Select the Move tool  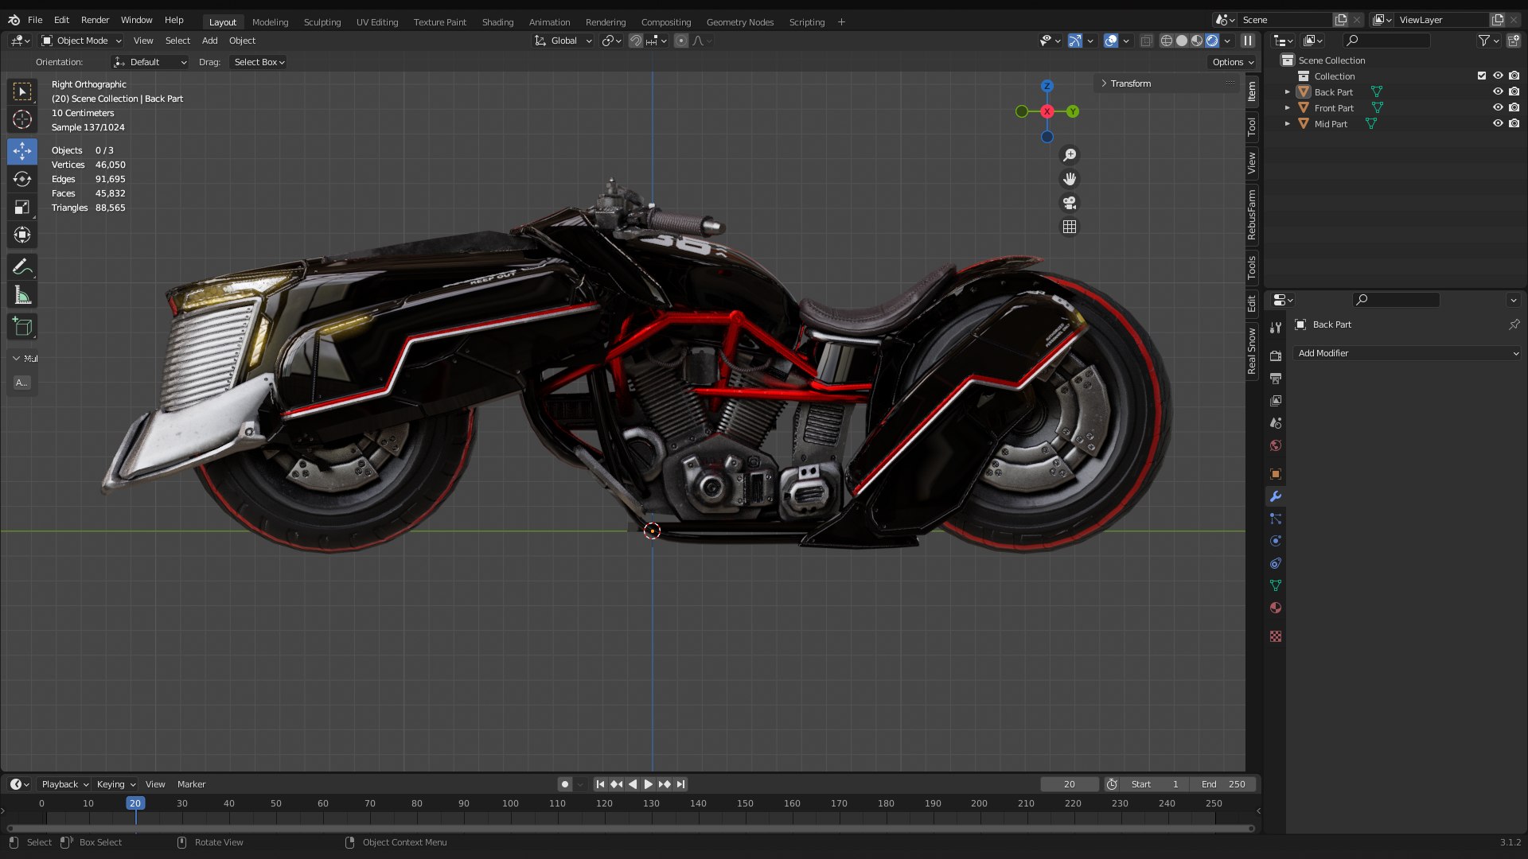tap(22, 151)
